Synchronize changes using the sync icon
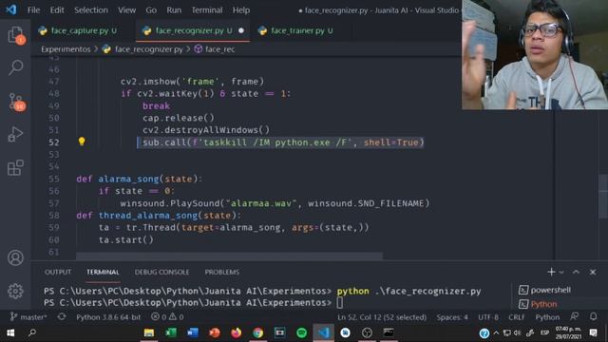 tap(61, 316)
